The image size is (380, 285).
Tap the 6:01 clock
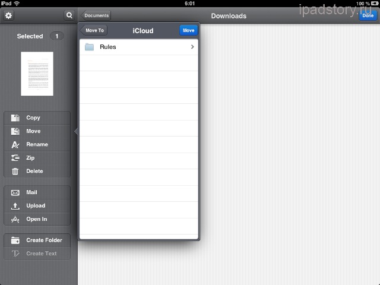click(189, 4)
